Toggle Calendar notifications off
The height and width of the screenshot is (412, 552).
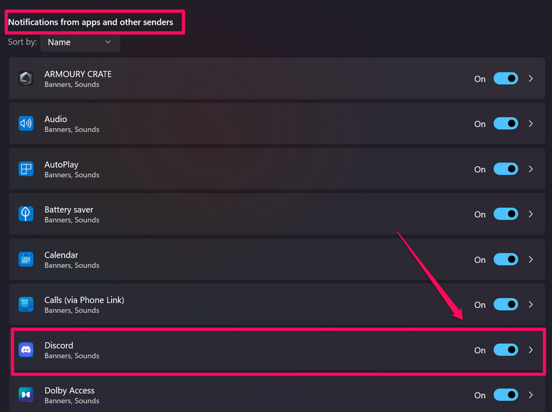click(506, 260)
